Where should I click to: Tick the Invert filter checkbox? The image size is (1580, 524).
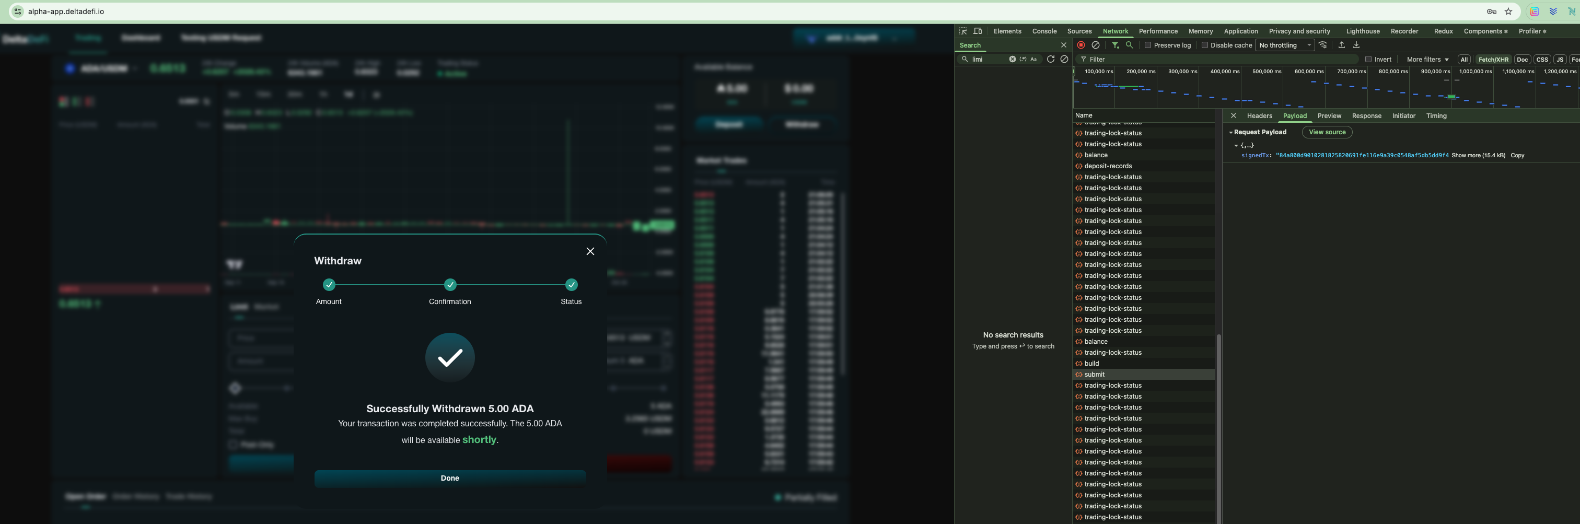(1368, 60)
